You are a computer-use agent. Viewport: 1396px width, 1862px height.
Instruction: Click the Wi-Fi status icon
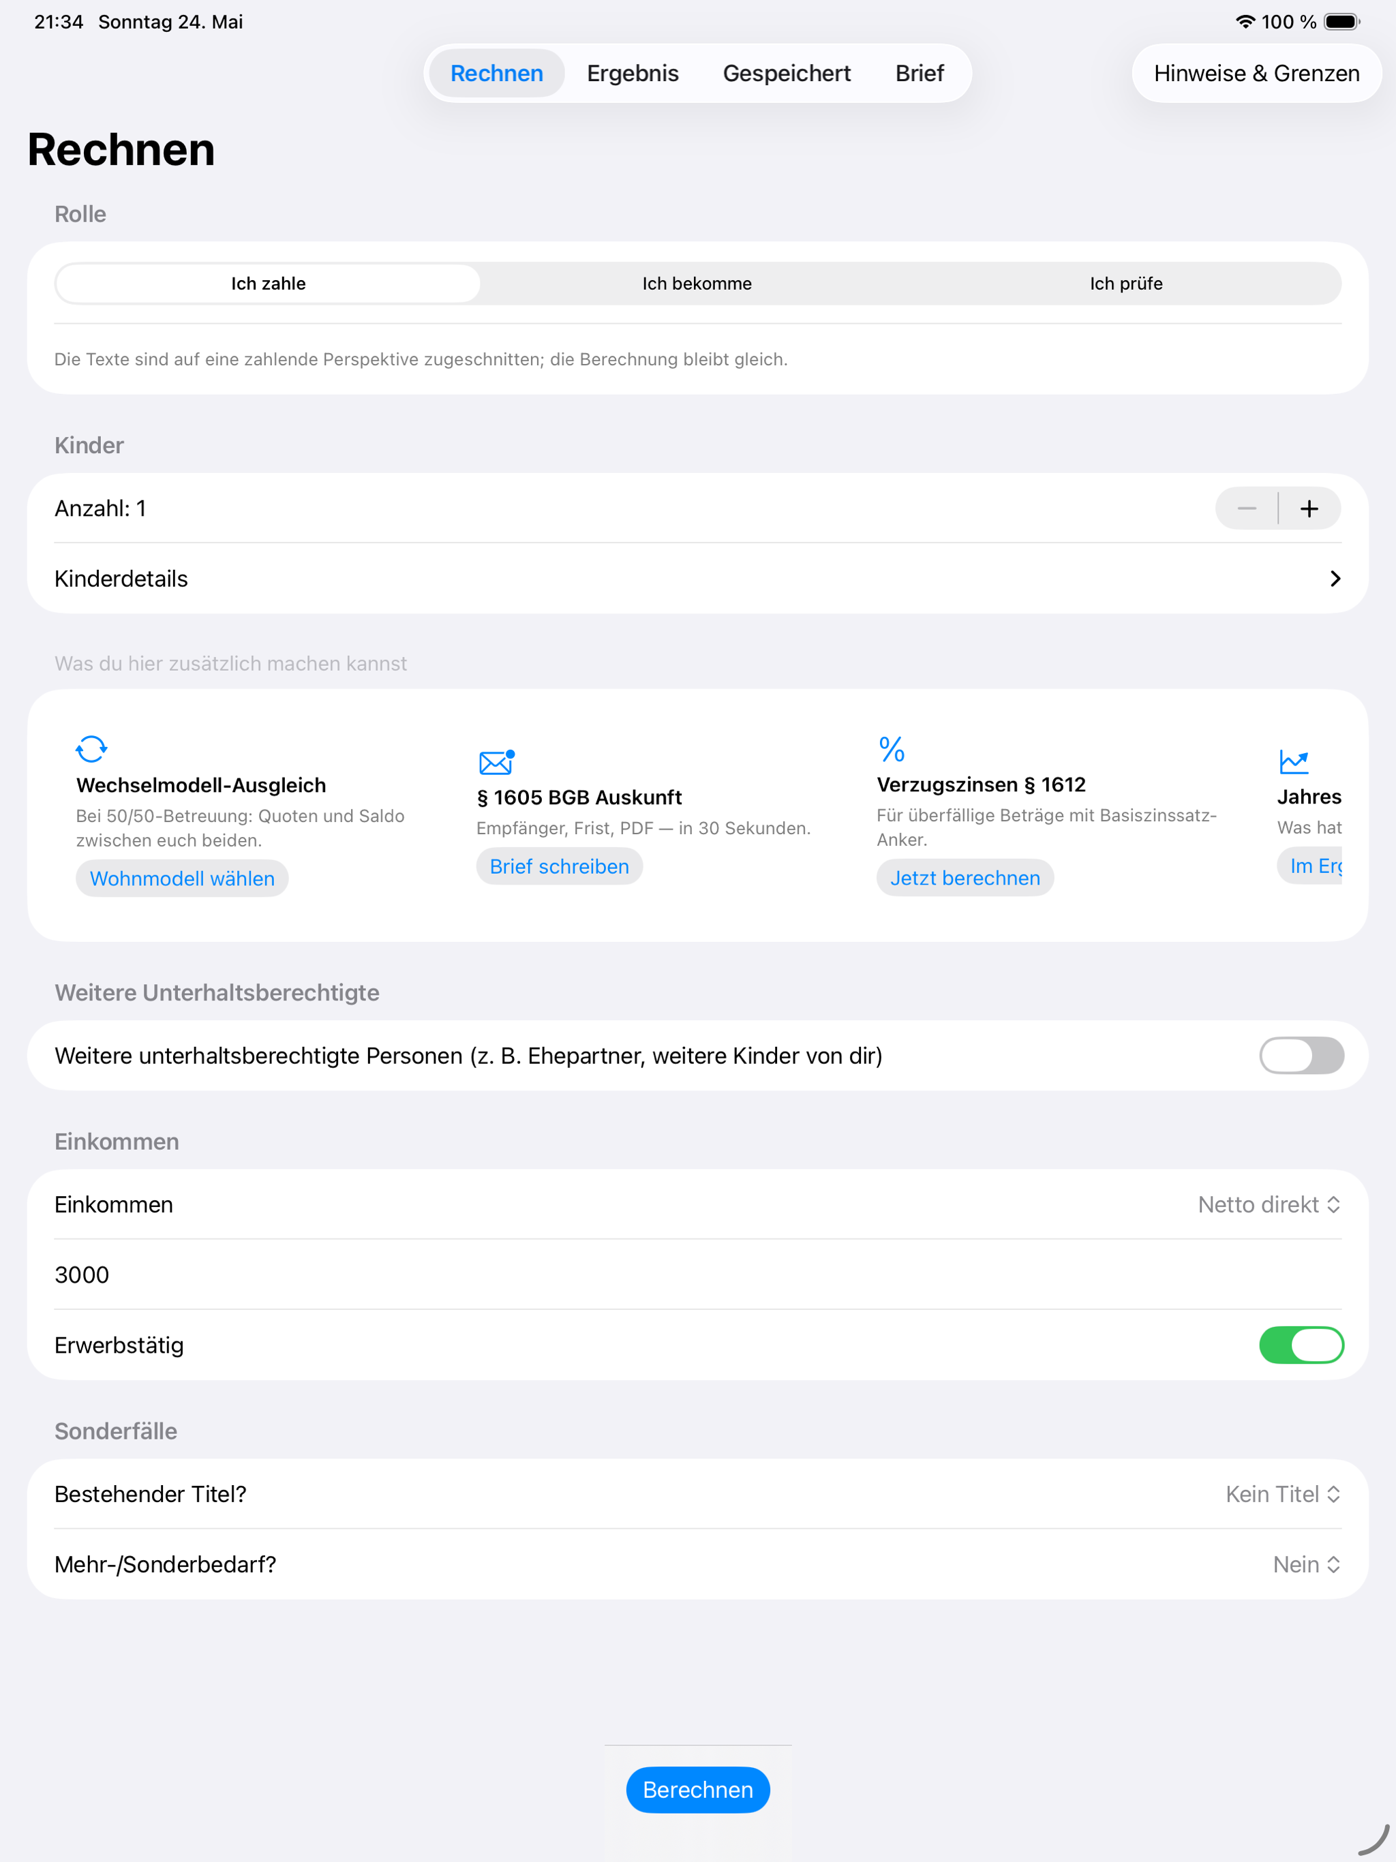[x=1245, y=22]
